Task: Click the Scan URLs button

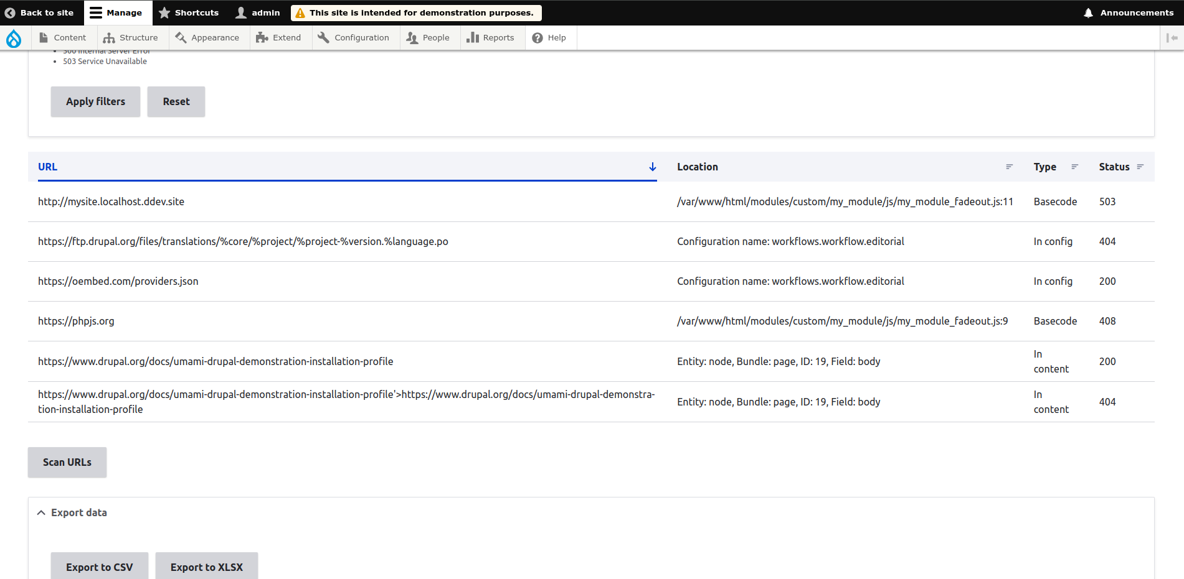Action: pyautogui.click(x=67, y=462)
